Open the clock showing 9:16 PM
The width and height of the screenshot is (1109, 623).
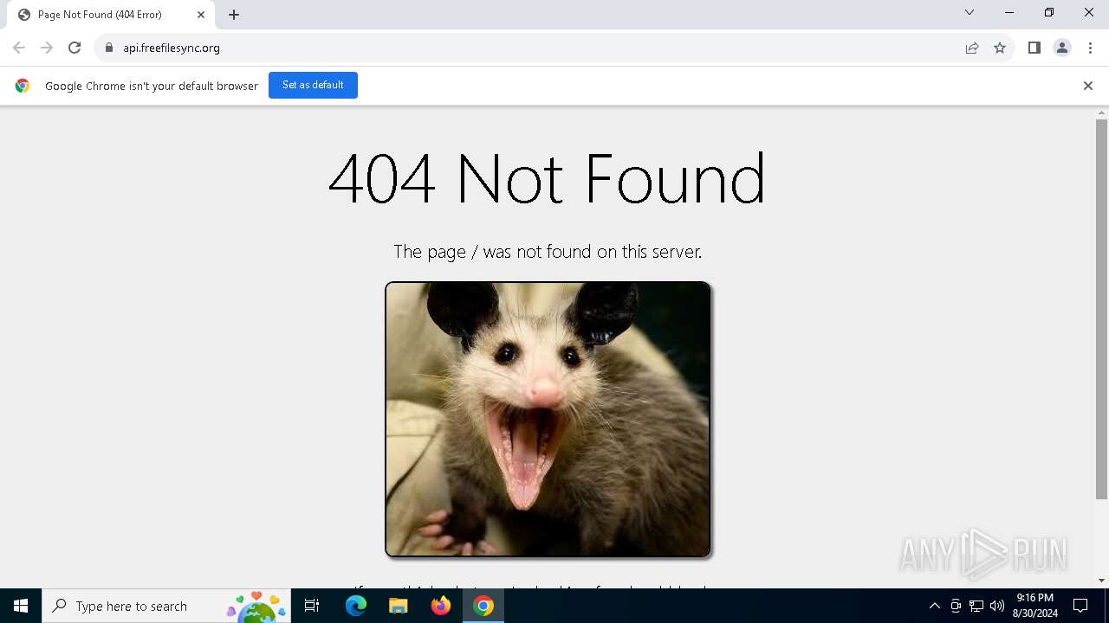point(1034,606)
